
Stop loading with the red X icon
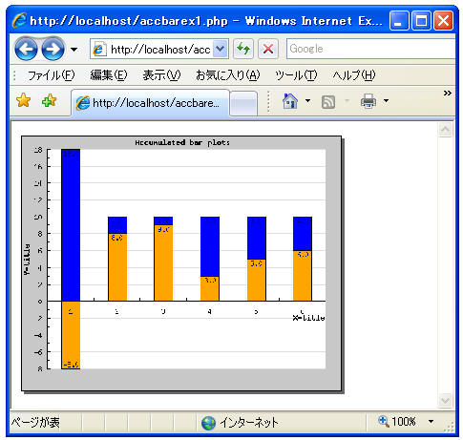point(268,49)
